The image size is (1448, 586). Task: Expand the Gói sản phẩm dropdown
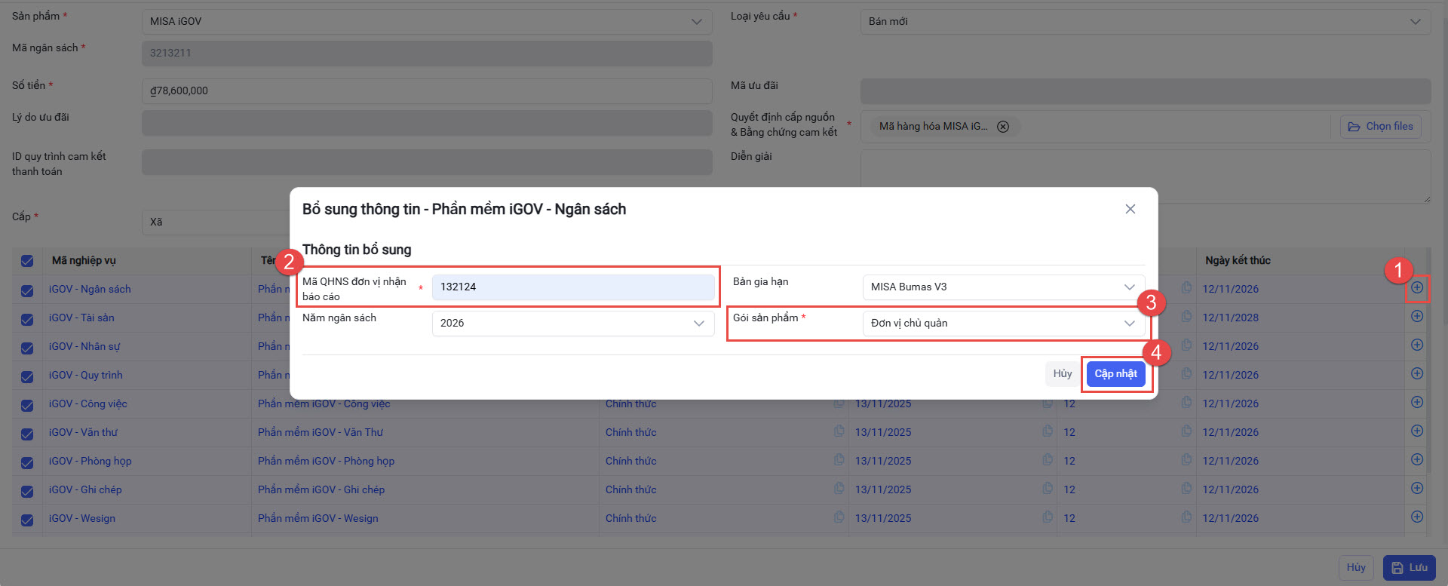(x=1004, y=323)
